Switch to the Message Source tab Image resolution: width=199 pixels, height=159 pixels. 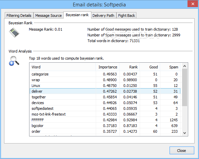click(x=48, y=15)
